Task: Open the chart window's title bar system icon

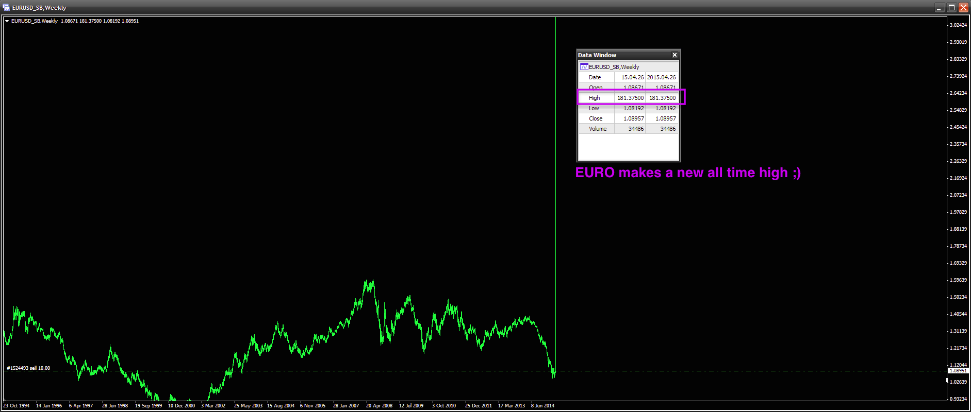Action: point(6,7)
